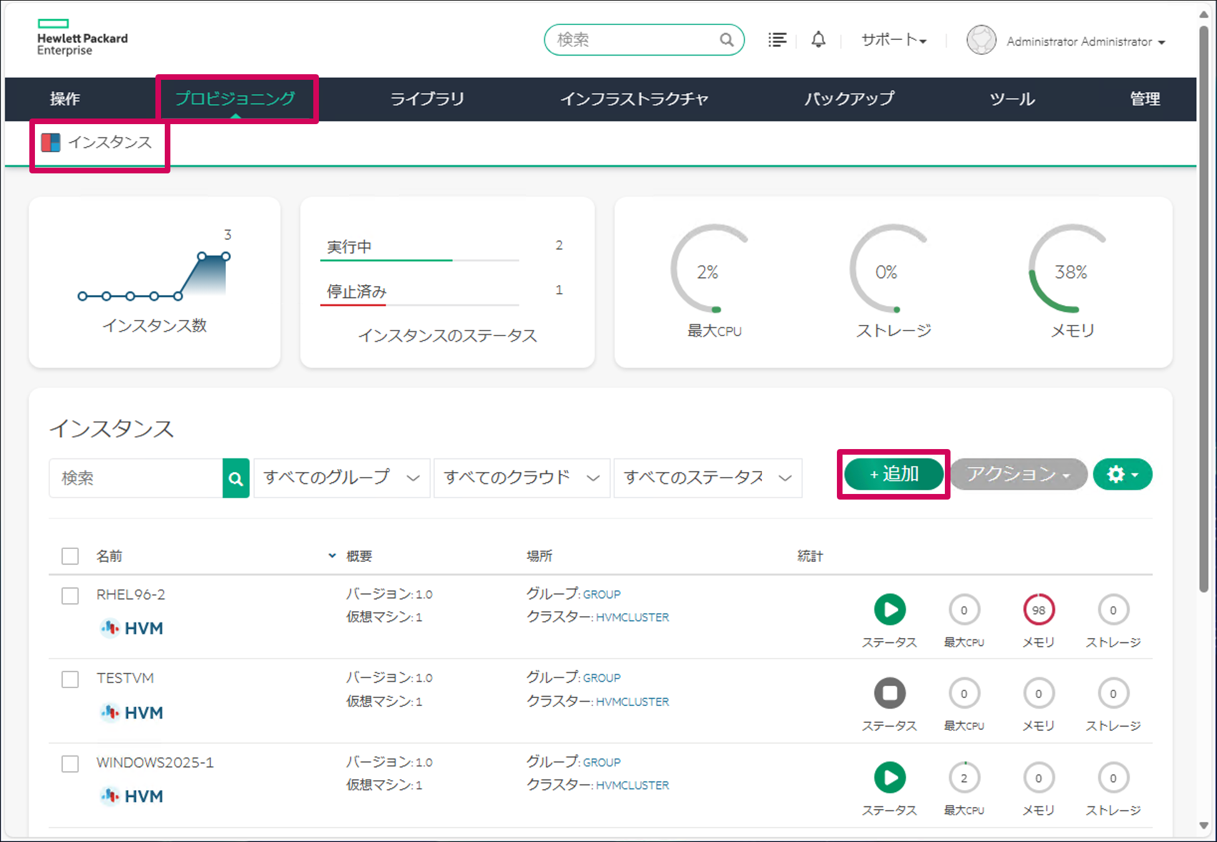The width and height of the screenshot is (1217, 842).
Task: Open the HVMCLUSTER link for RHEL96-2
Action: 632,617
